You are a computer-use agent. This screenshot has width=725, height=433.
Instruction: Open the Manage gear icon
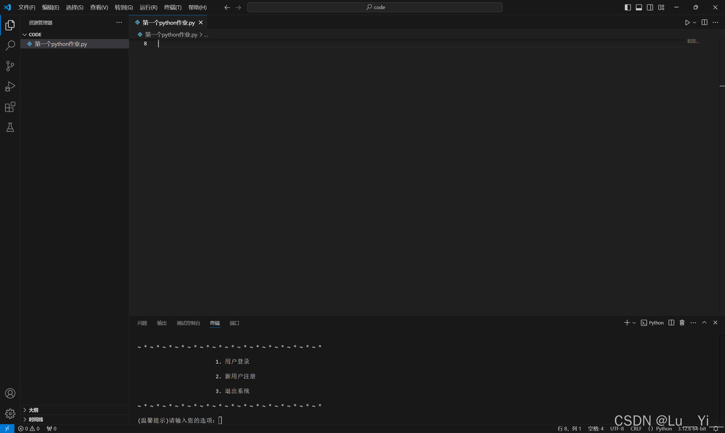click(x=10, y=413)
